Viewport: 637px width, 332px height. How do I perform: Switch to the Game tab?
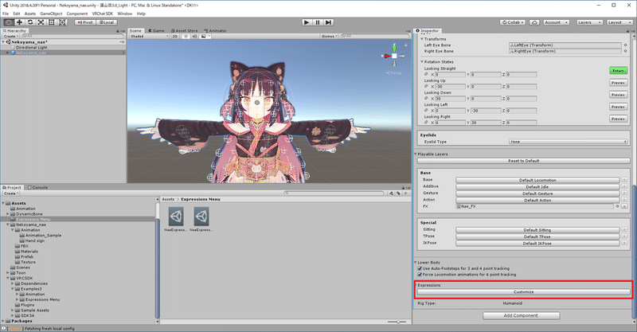156,31
